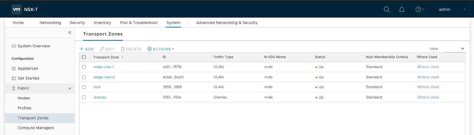Open the Advanced Networking & Security tab
Screen dimensions: 474x135
(x=227, y=23)
